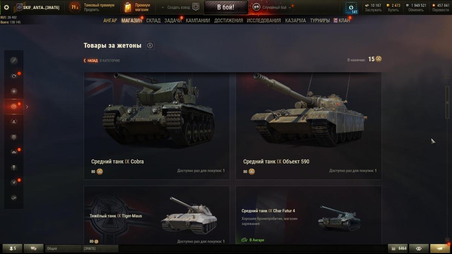Image resolution: width=452 pixels, height=254 pixels.
Task: Open the platoon badge icon next to Создать взвод
Action: (195, 7)
